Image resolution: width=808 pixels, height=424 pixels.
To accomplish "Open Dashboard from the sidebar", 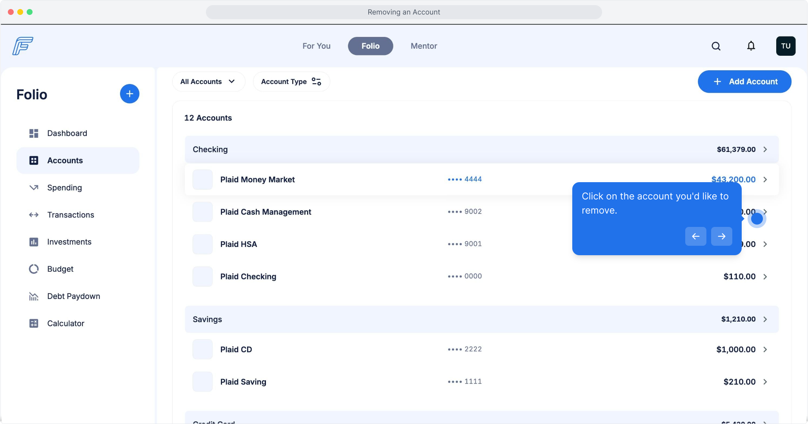I will click(x=67, y=133).
